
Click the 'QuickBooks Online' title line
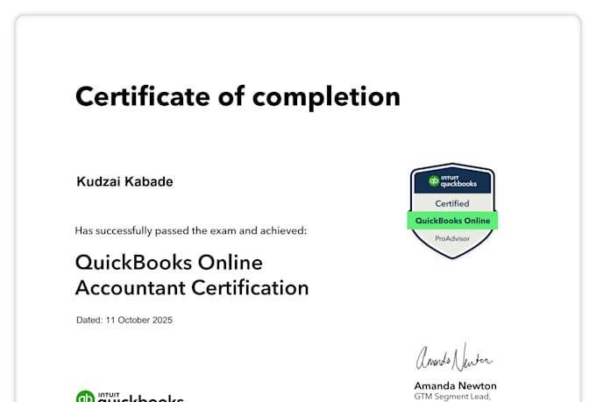click(x=169, y=263)
